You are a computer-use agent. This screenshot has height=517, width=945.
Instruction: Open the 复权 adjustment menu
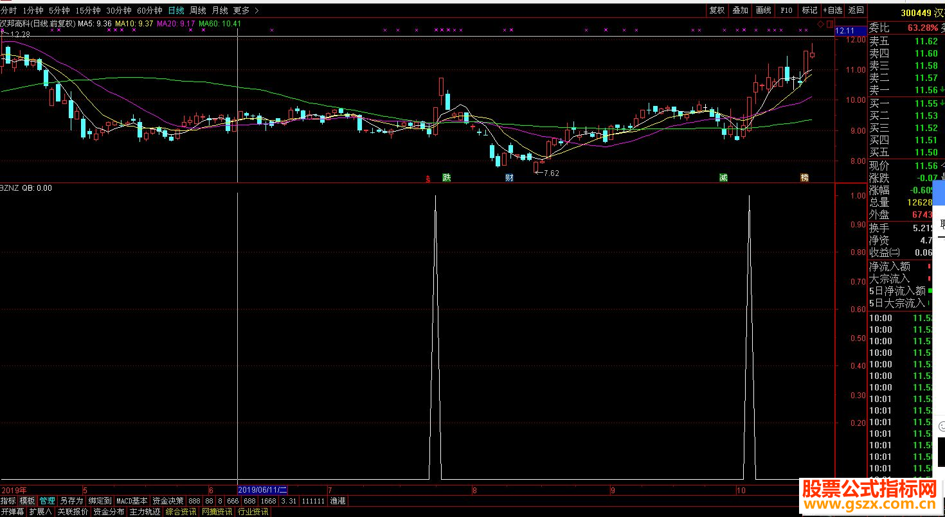pyautogui.click(x=717, y=10)
